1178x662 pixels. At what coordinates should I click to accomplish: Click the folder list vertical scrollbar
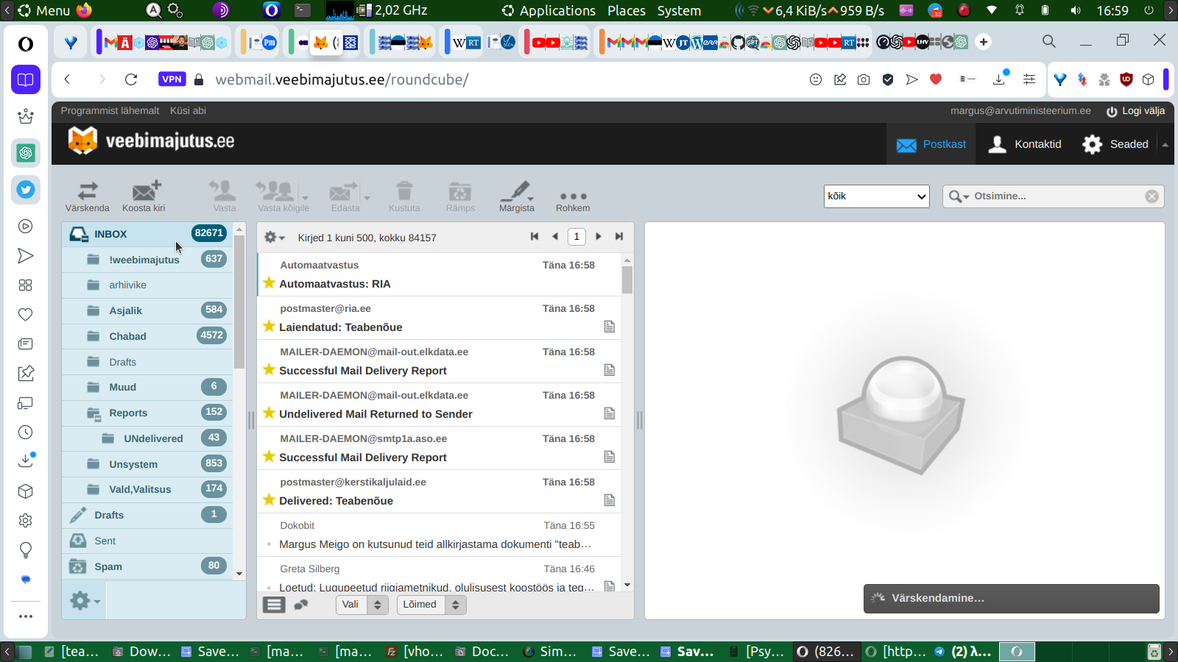click(239, 302)
